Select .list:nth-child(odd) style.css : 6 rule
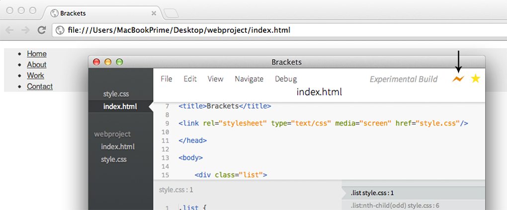 [413, 205]
